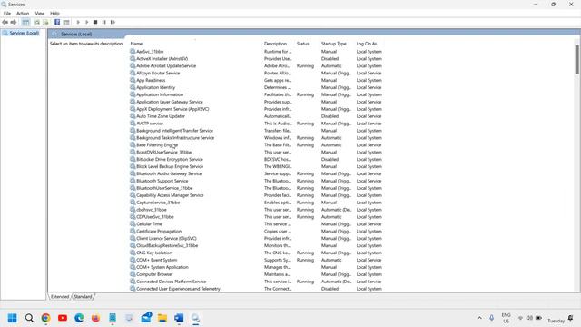581x327 pixels.
Task: Open File Explorer from the taskbar
Action: [x=162, y=318]
